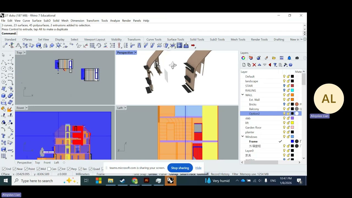Click the Polar Array tool icon
The width and height of the screenshot is (352, 198).
(x=99, y=46)
